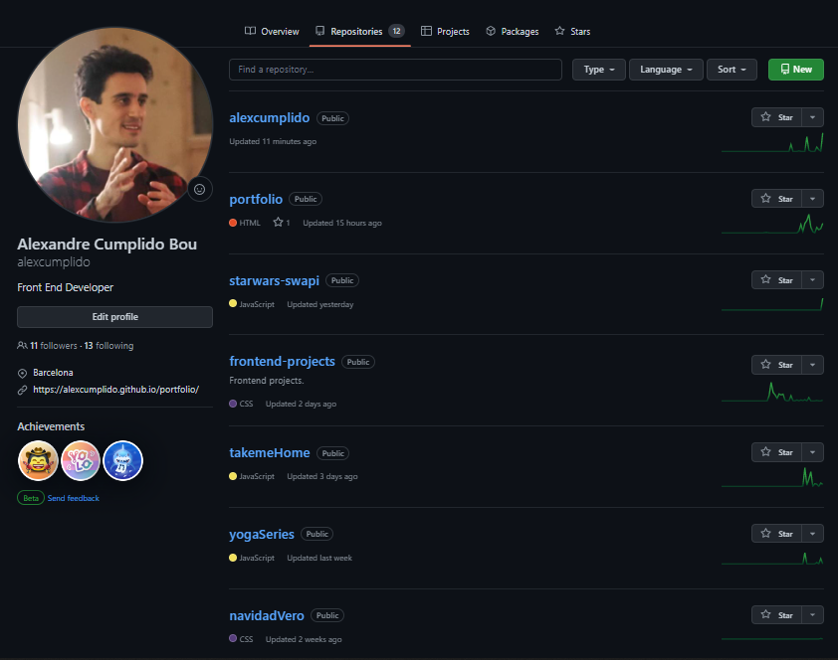Click the YOLO achievement badge
The height and width of the screenshot is (660, 838).
point(81,460)
